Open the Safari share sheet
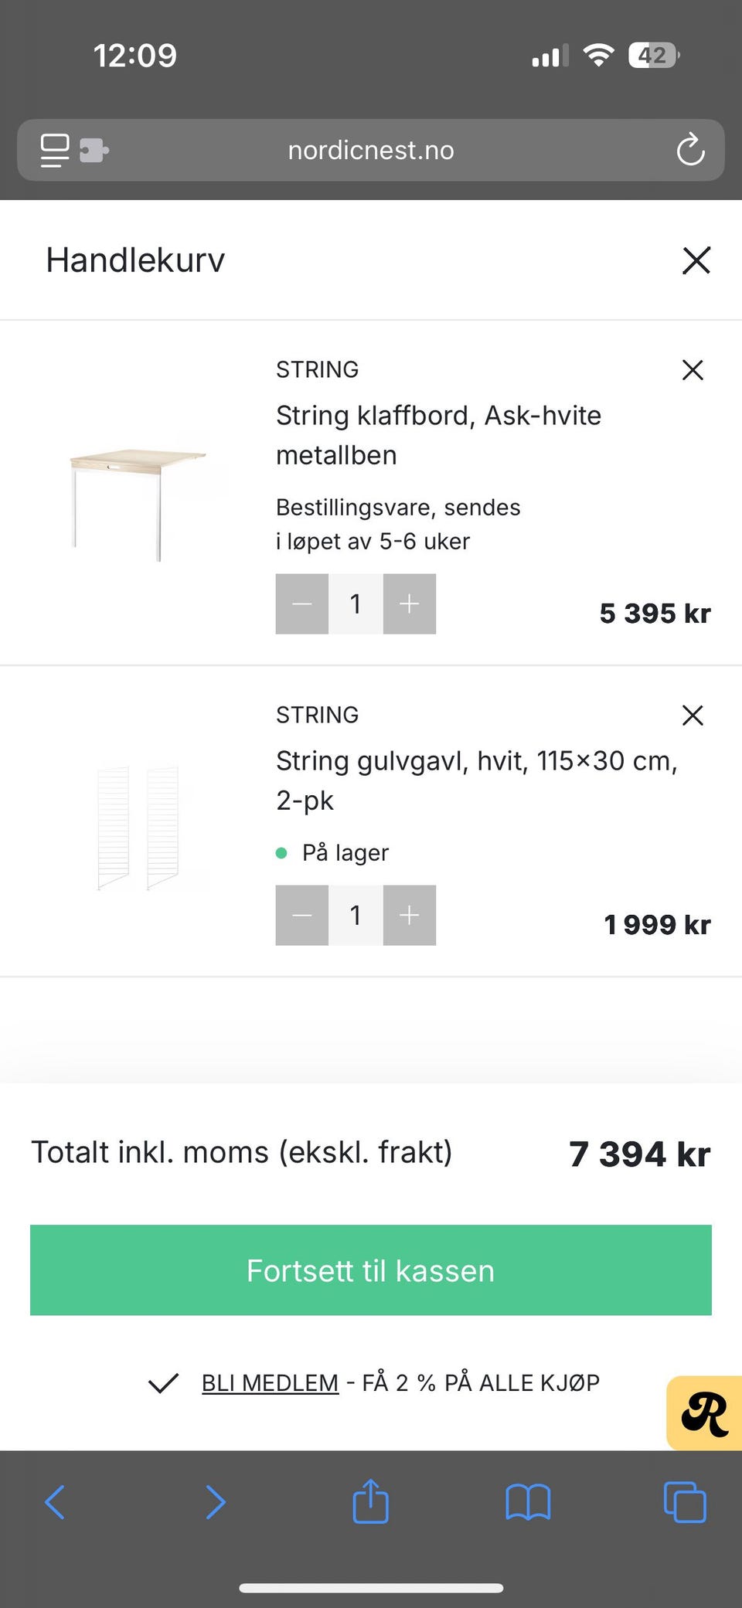This screenshot has height=1608, width=742. coord(370,1501)
